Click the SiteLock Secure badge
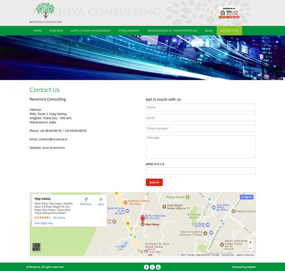The height and width of the screenshot is (271, 285). 229,12
